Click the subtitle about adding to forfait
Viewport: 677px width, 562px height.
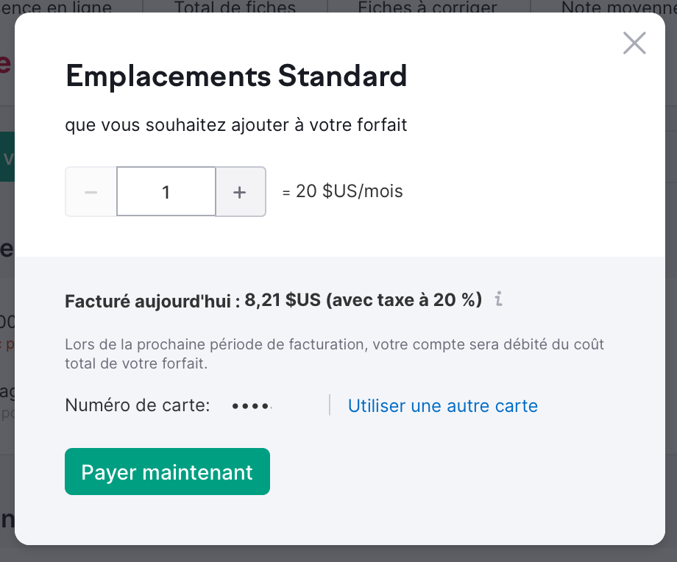click(x=236, y=125)
